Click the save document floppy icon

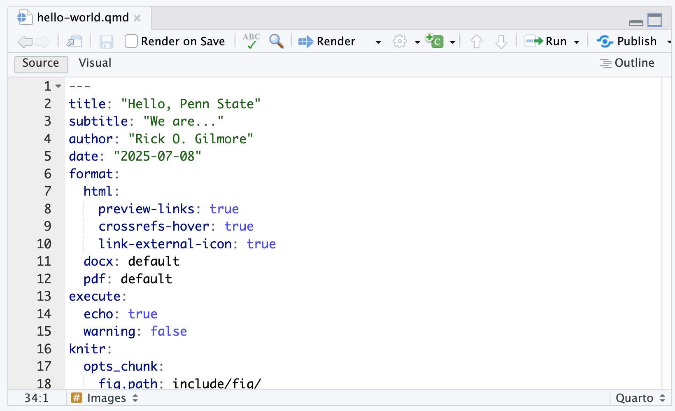[107, 42]
